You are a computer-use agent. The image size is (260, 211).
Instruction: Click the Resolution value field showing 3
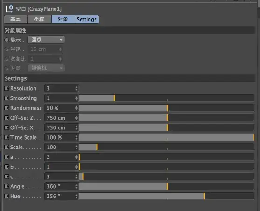[62, 88]
